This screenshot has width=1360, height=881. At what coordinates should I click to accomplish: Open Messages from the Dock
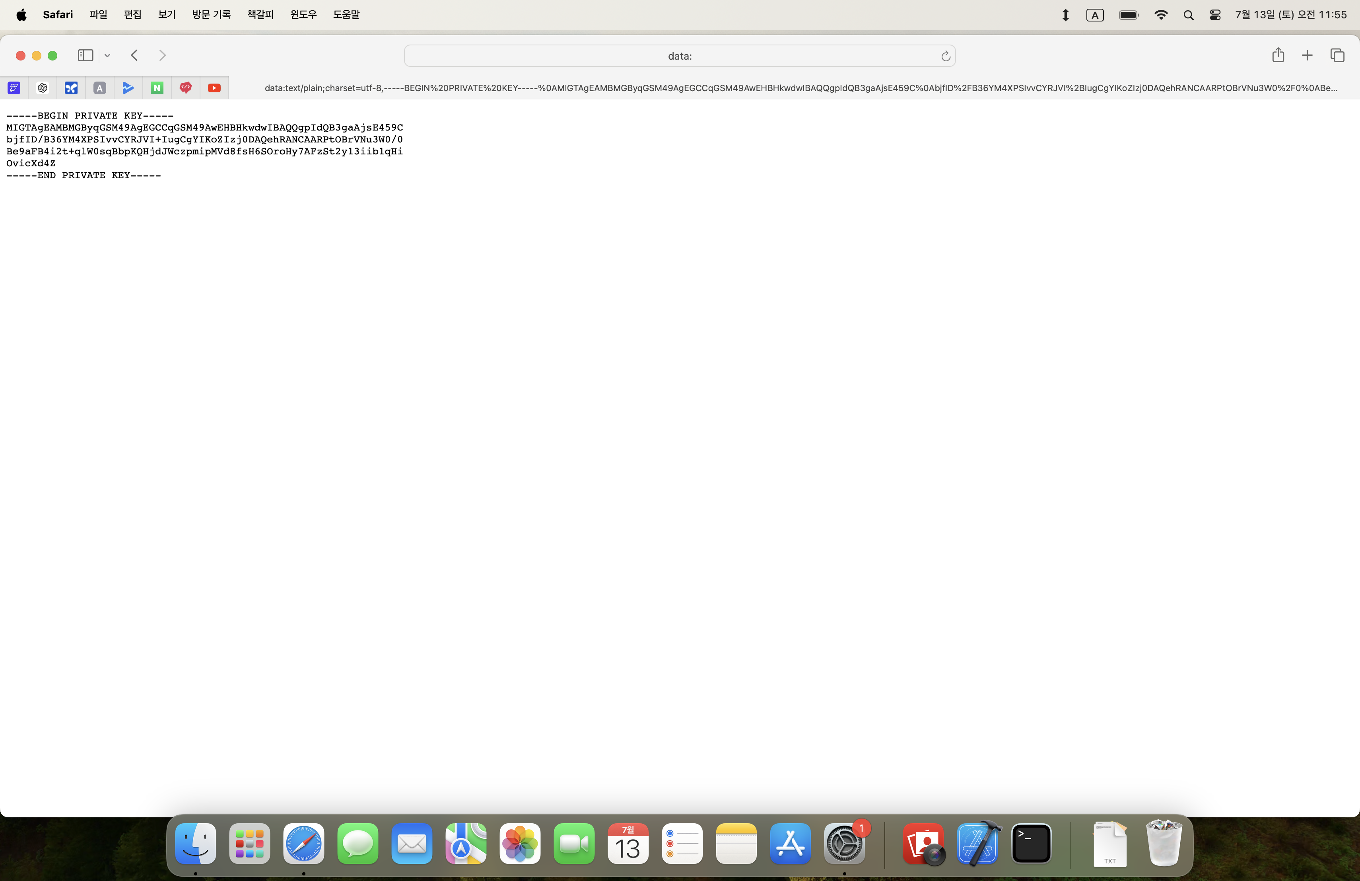pos(358,843)
